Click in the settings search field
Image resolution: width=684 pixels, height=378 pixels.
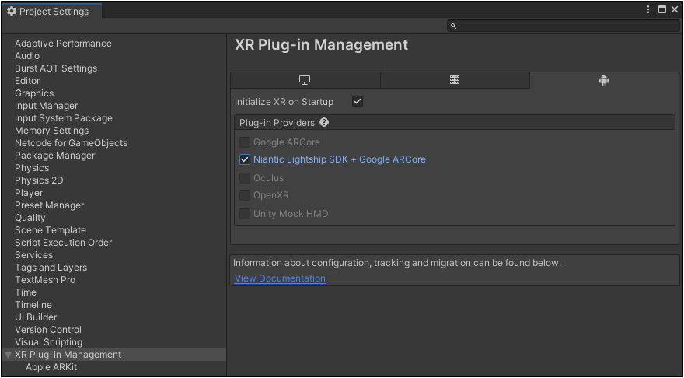pyautogui.click(x=564, y=26)
